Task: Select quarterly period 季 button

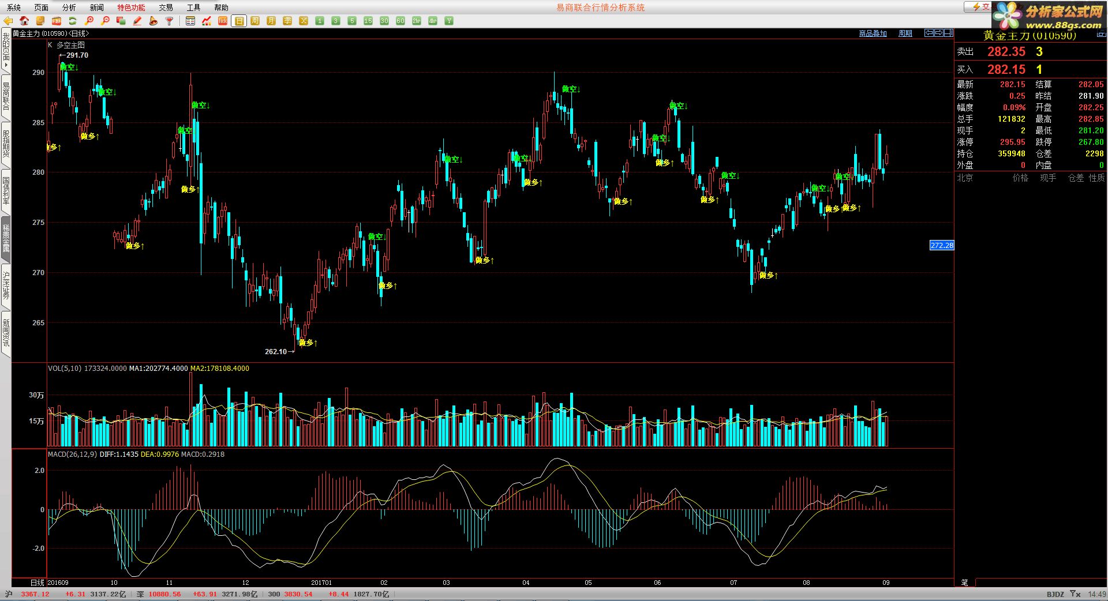Action: point(287,21)
